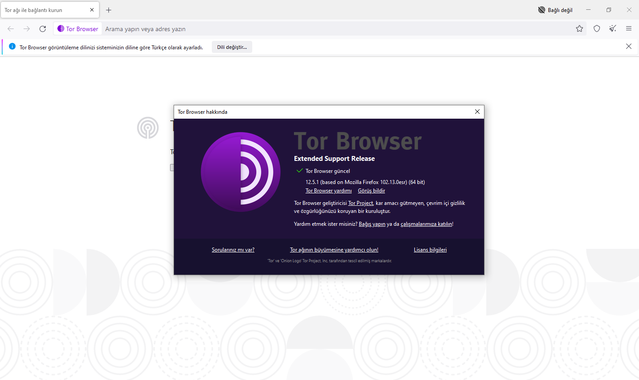Open the security level shield icon
The image size is (639, 380).
[x=597, y=29]
